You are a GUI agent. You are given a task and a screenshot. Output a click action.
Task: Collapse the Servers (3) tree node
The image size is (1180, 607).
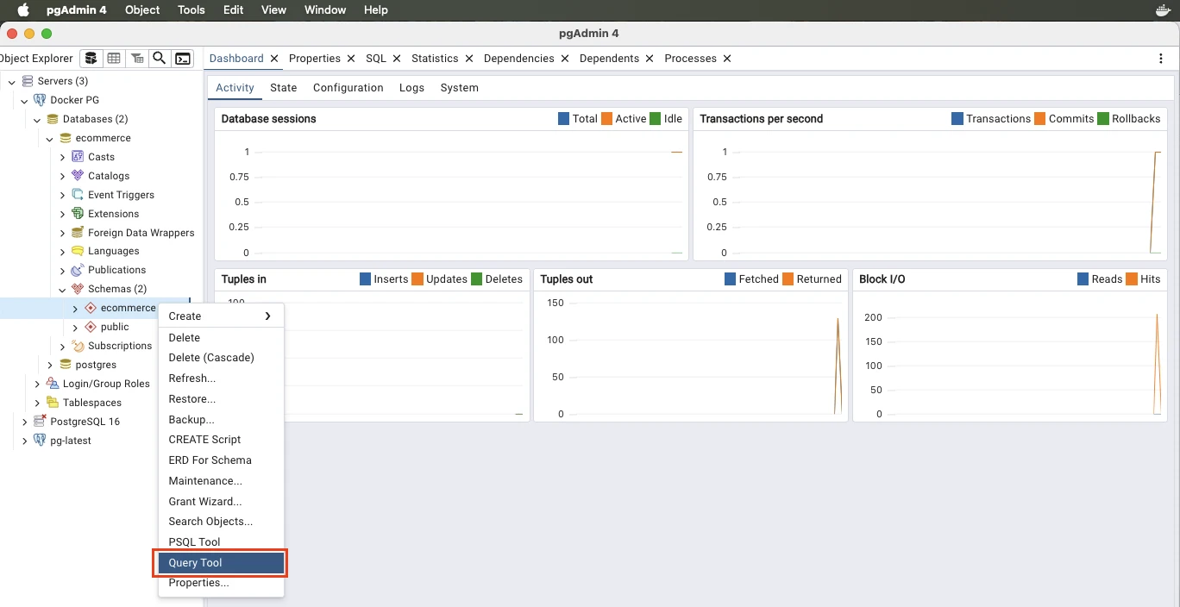12,81
